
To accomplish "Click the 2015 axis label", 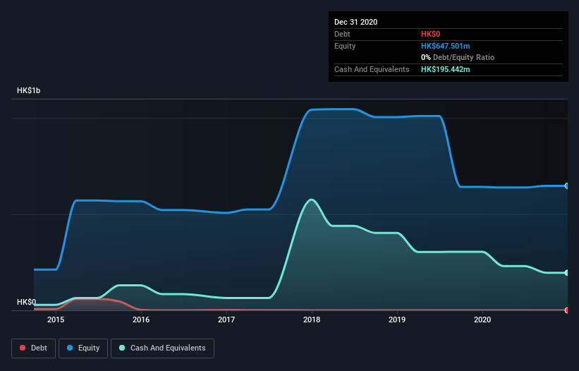I will coord(56,320).
